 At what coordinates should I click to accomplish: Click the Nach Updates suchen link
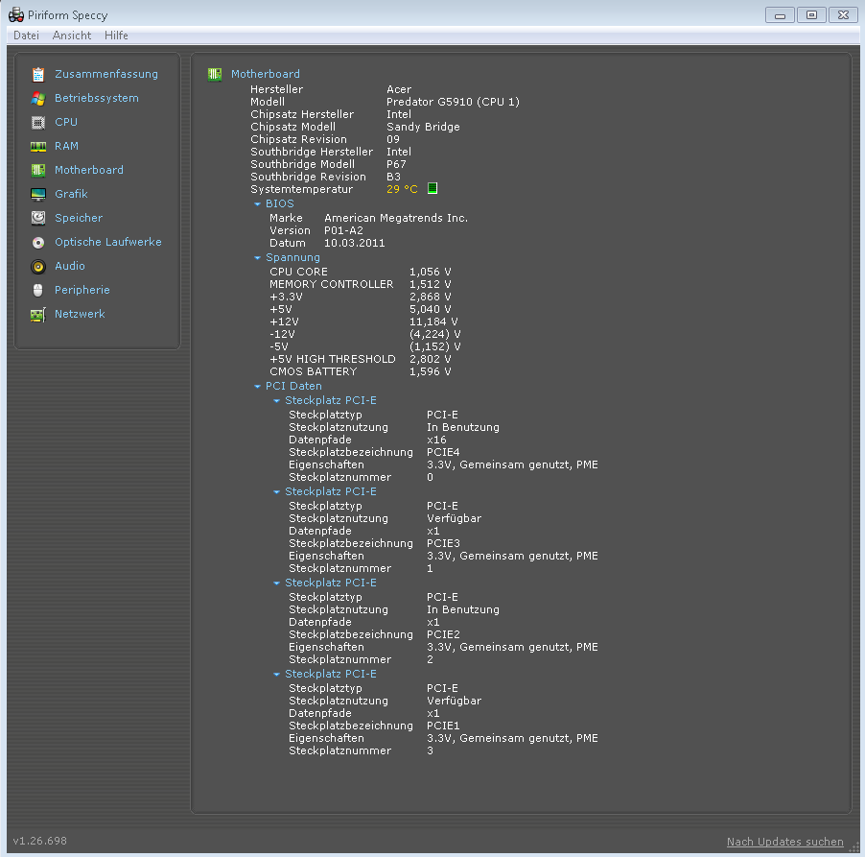[785, 842]
